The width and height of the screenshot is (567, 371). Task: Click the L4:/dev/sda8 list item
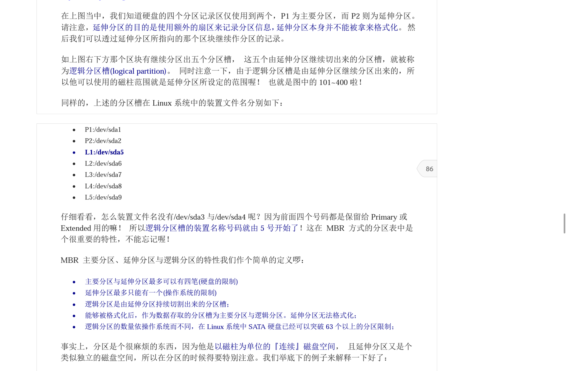point(103,186)
